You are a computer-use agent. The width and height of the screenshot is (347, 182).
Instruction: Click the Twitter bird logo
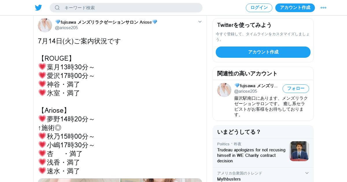pyautogui.click(x=38, y=8)
